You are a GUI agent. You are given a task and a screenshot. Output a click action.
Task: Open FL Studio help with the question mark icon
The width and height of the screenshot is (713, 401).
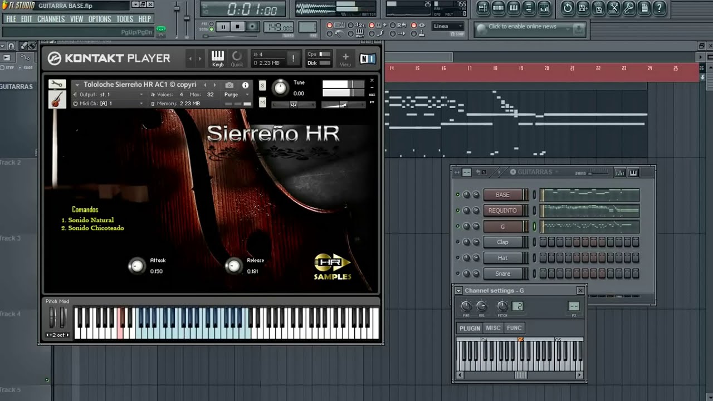click(660, 7)
